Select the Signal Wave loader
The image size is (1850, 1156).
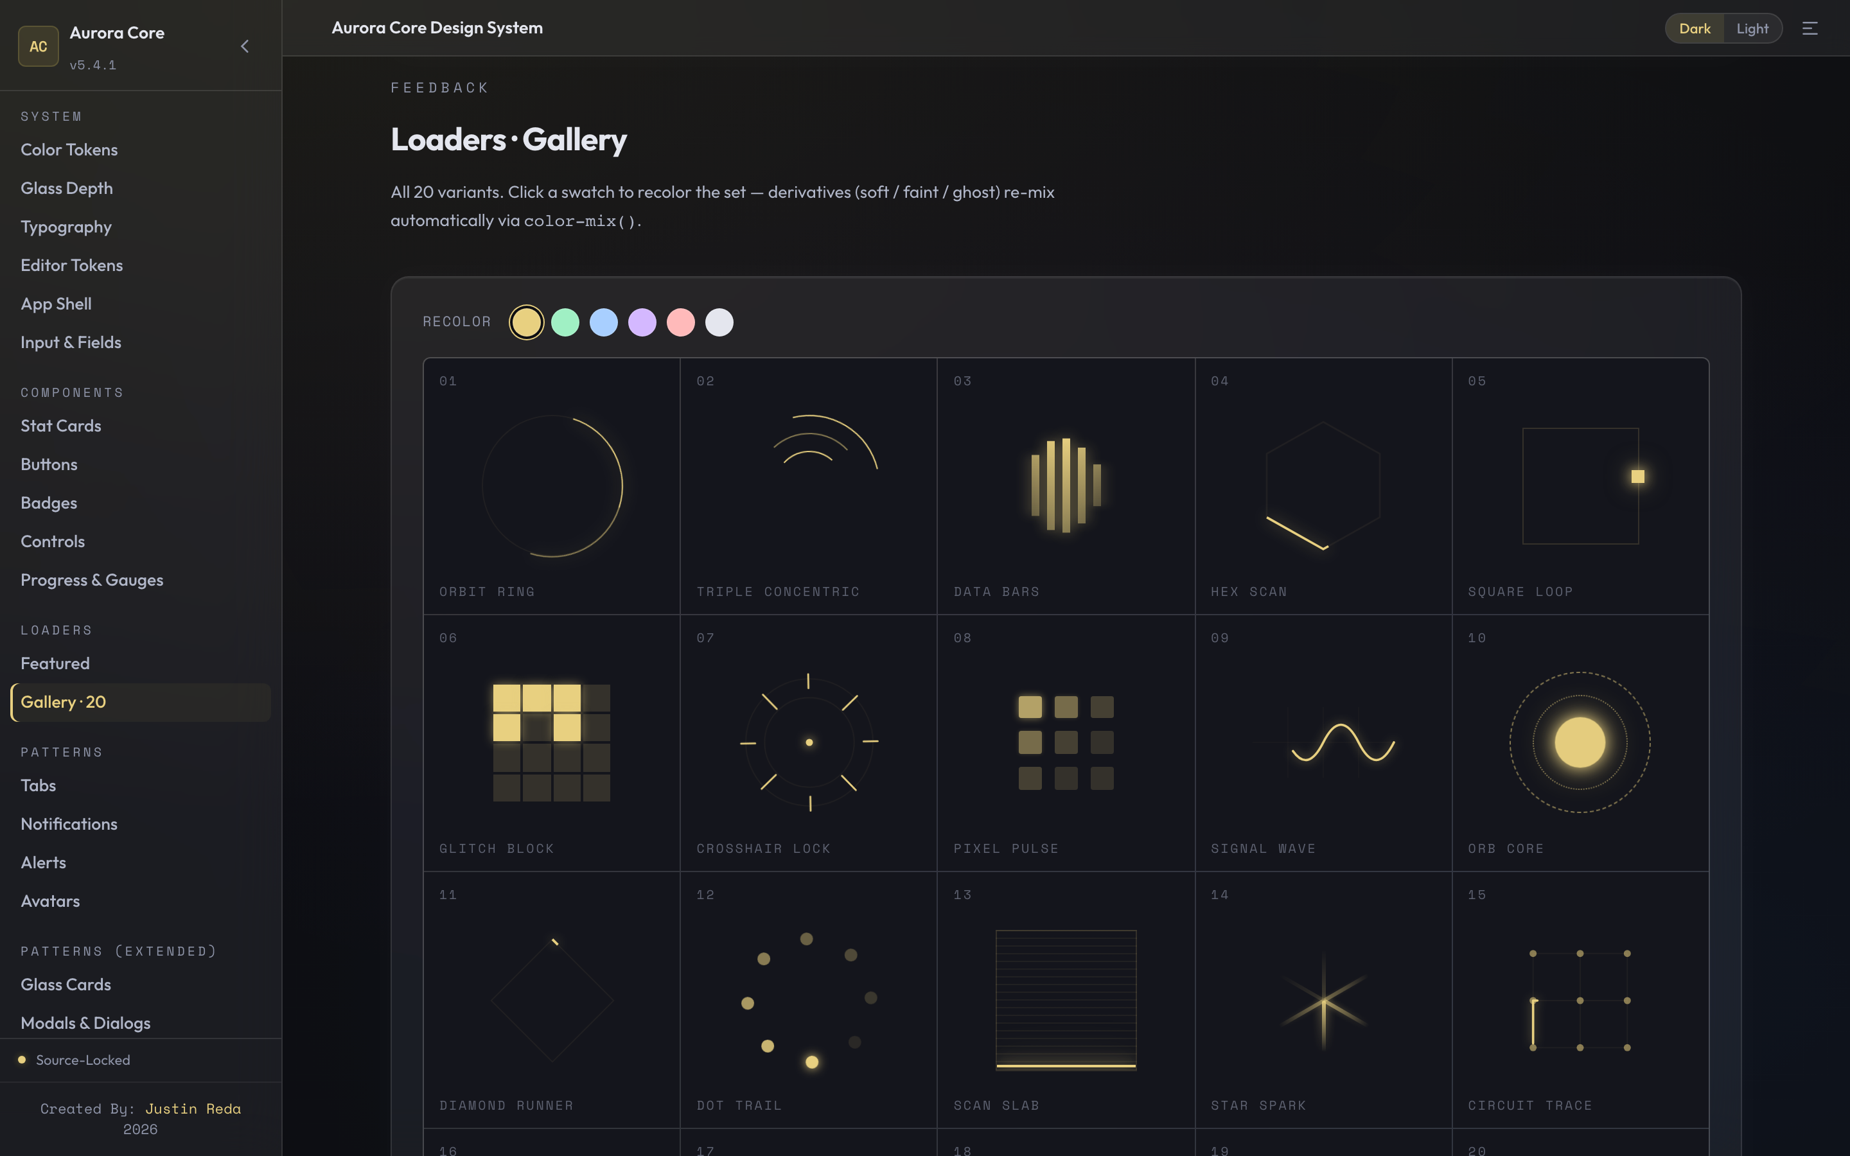pyautogui.click(x=1323, y=743)
